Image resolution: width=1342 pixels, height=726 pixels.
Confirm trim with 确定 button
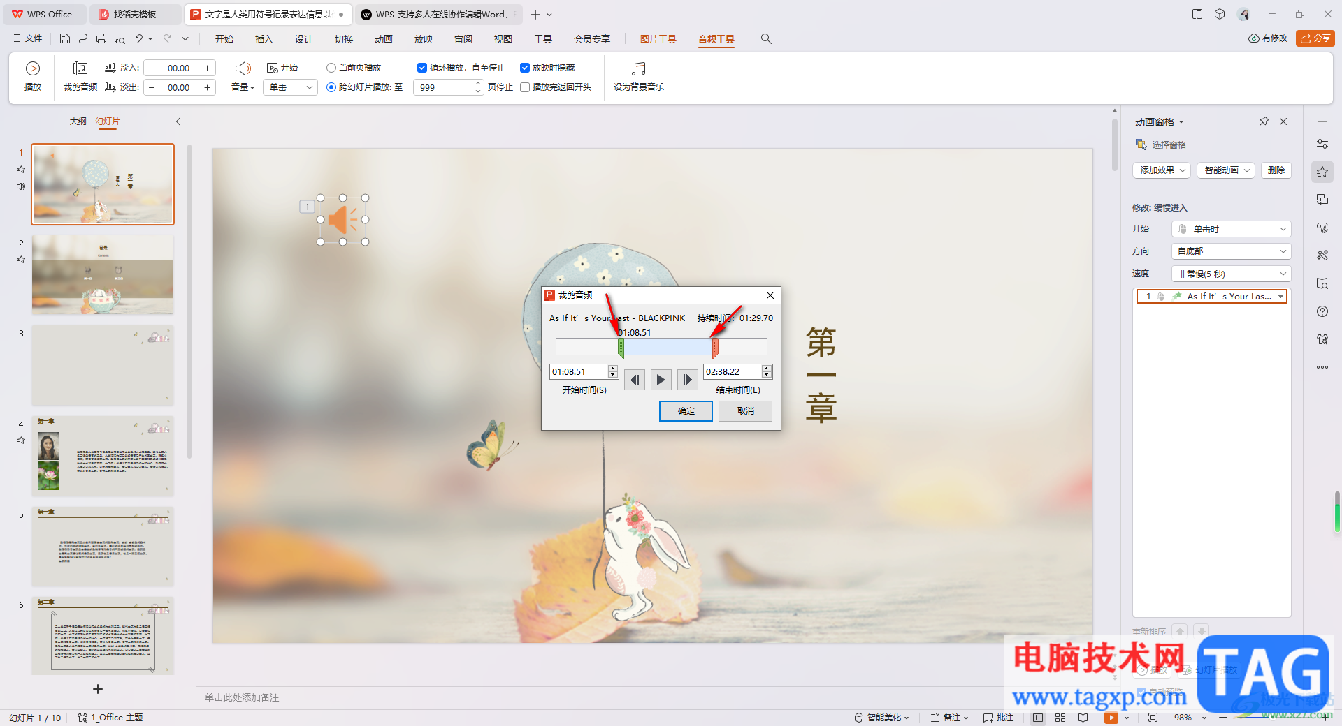686,411
